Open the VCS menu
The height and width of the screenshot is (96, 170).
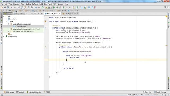coord(55,4)
